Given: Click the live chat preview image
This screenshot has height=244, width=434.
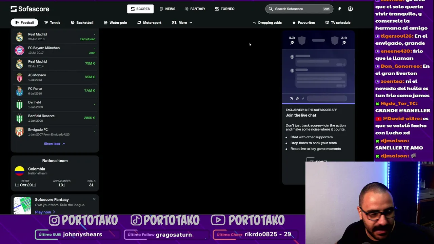Looking at the screenshot, I should 318,67.
